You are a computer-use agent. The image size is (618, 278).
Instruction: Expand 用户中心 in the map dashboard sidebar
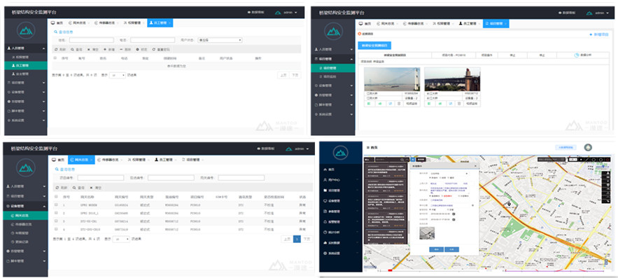pos(341,179)
